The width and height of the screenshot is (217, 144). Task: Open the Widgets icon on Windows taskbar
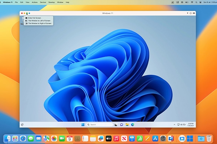(22, 125)
